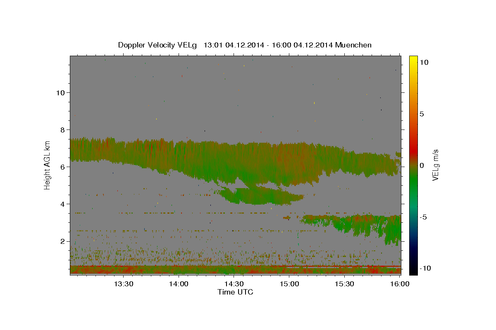This screenshot has width=496, height=330.
Task: Click the colorbar value label 5
Action: click(422, 113)
